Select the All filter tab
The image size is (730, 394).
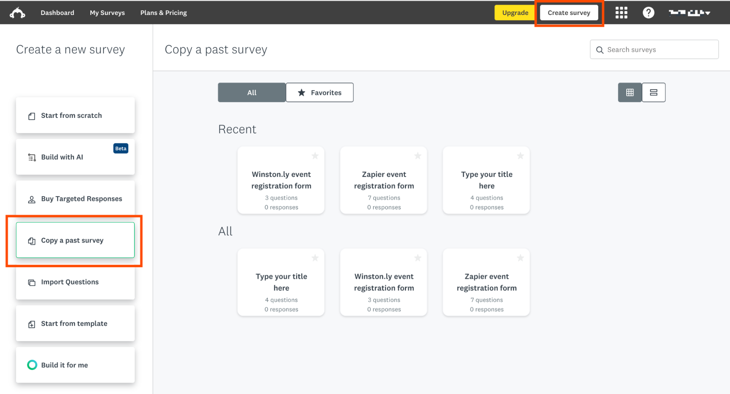[252, 93]
